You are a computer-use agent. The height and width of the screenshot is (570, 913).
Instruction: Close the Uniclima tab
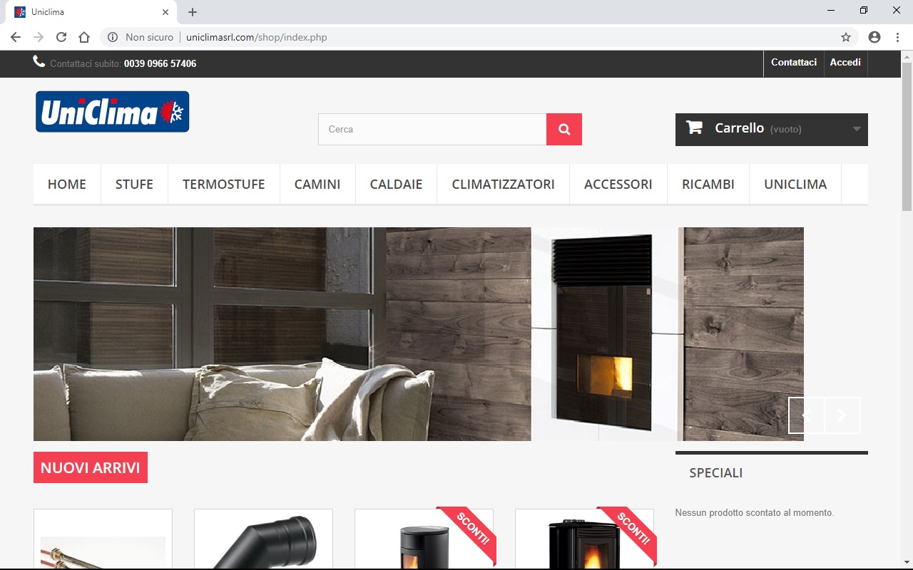coord(165,12)
